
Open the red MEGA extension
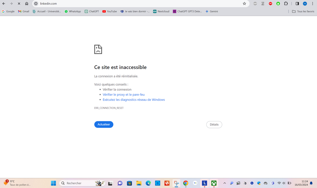coord(270,3)
